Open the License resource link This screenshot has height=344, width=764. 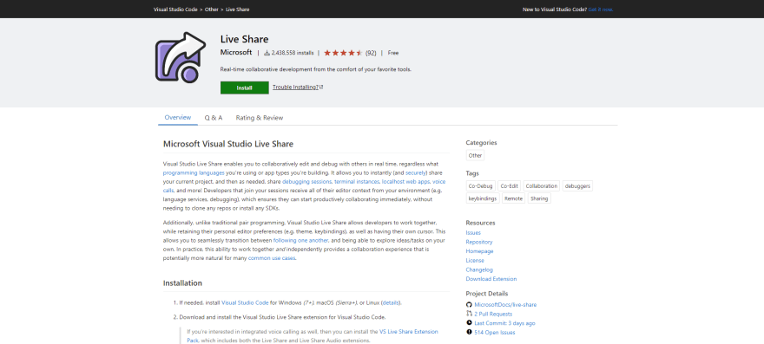pos(475,260)
